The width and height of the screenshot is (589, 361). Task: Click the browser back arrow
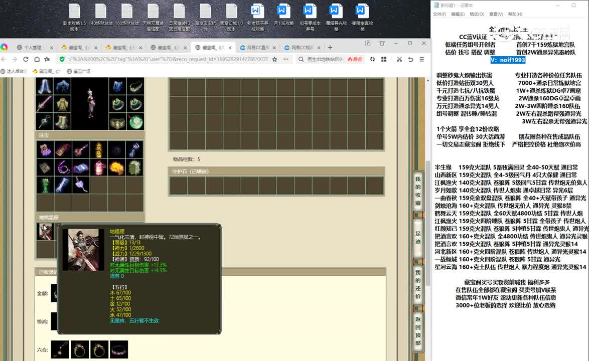click(x=4, y=59)
